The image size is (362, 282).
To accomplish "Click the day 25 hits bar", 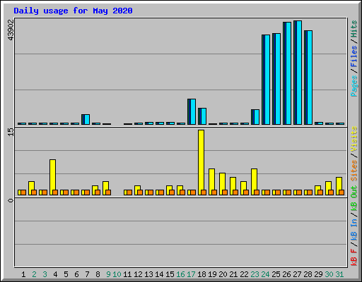I will (276, 79).
